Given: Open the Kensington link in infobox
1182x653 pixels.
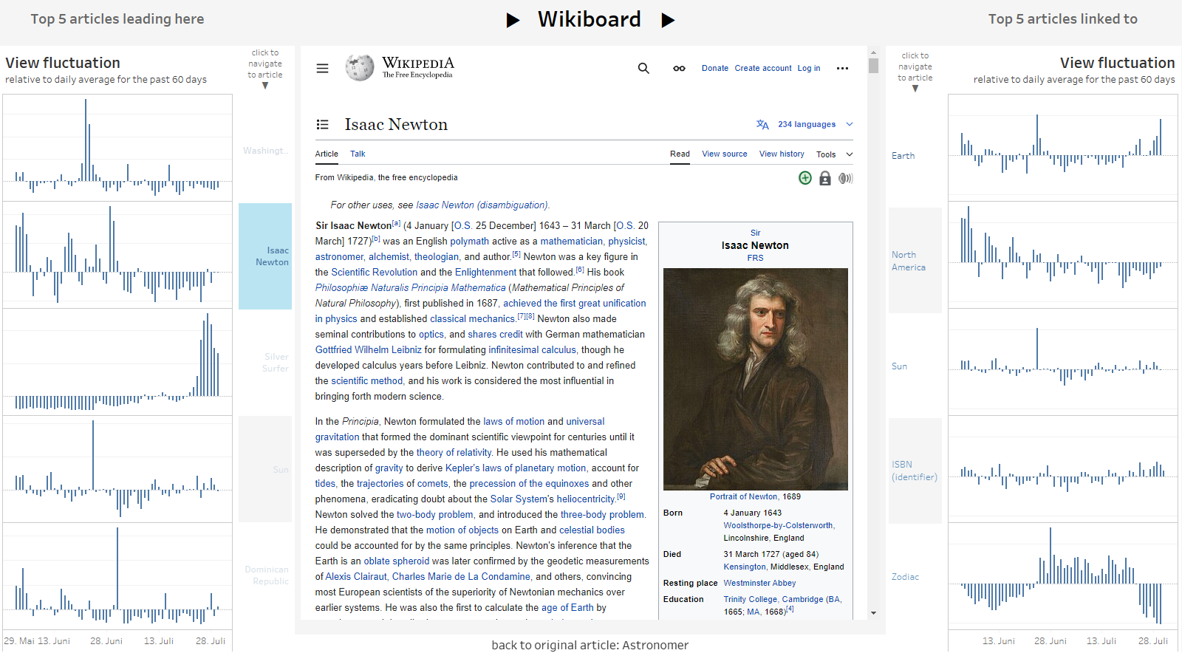Looking at the screenshot, I should click(x=745, y=567).
